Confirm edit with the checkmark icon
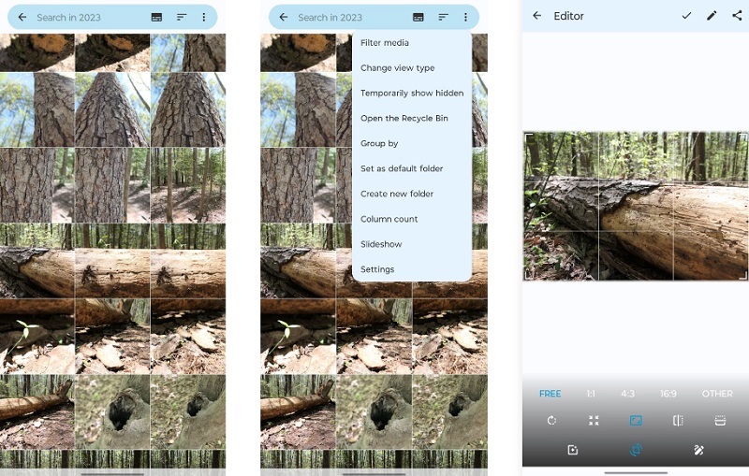 coord(686,16)
